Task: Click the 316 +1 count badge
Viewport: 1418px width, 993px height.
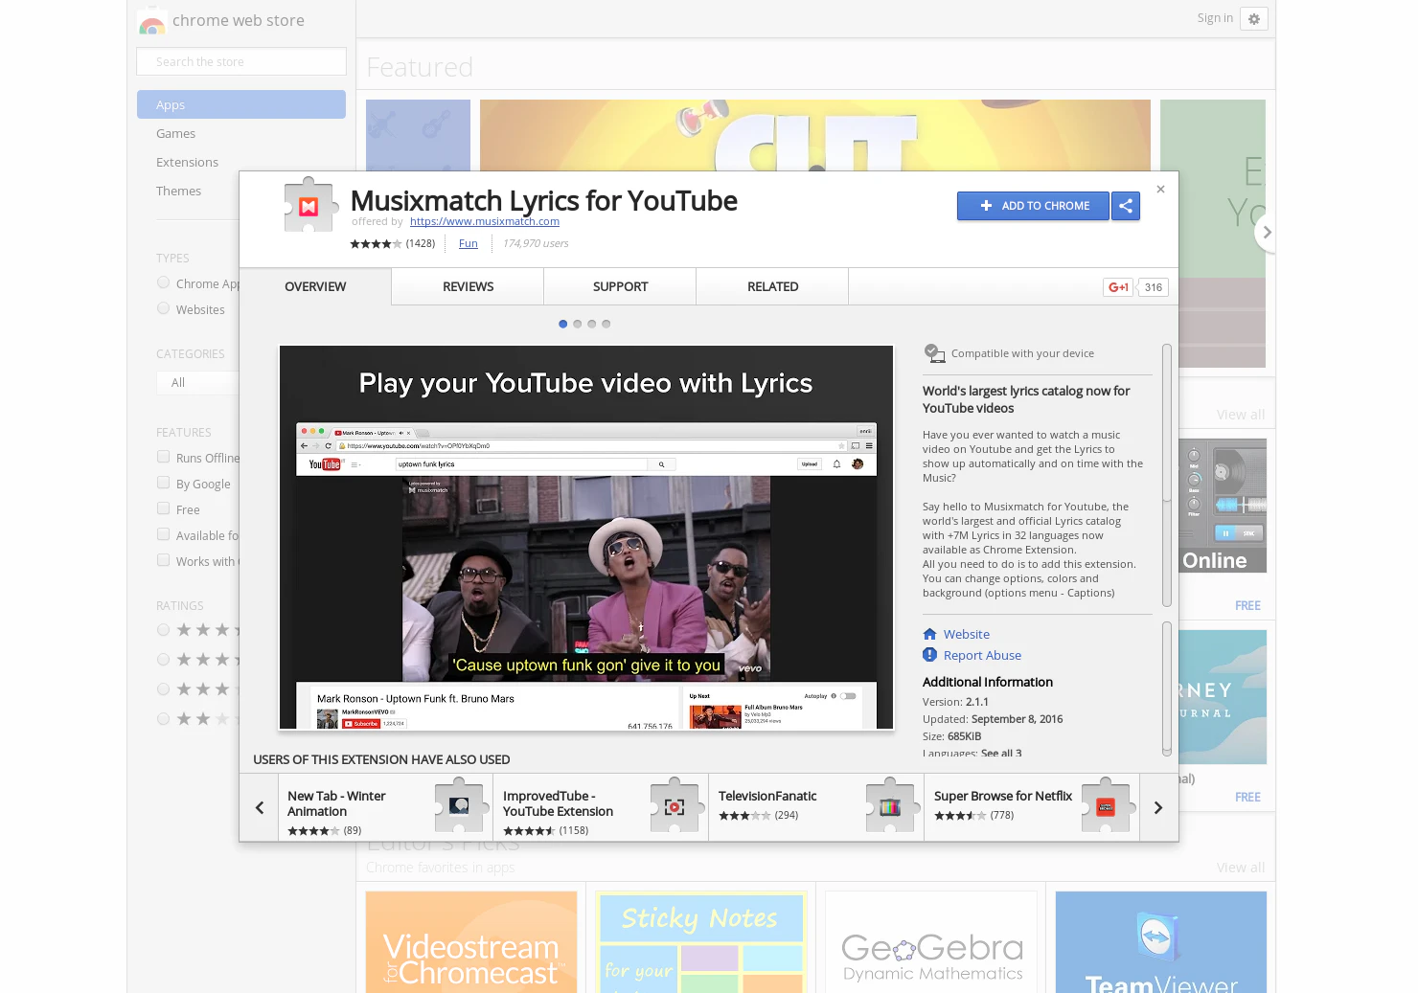Action: pos(1154,287)
